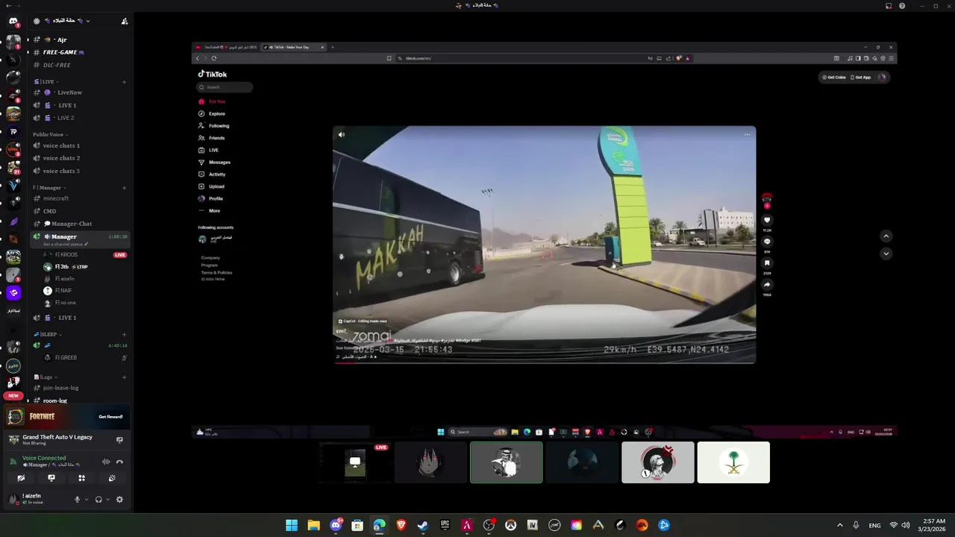Click the purple NEW badge server icon

click(x=13, y=395)
